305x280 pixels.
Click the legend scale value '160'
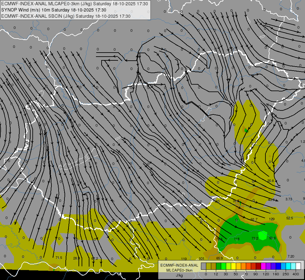click(276, 274)
